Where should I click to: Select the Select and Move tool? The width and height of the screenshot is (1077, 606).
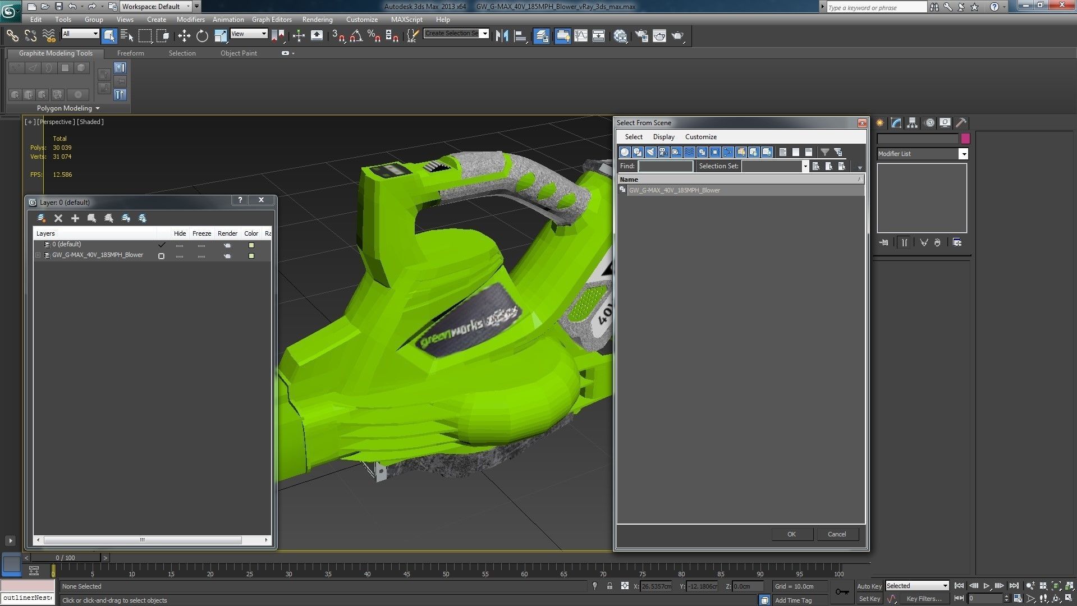pyautogui.click(x=184, y=36)
